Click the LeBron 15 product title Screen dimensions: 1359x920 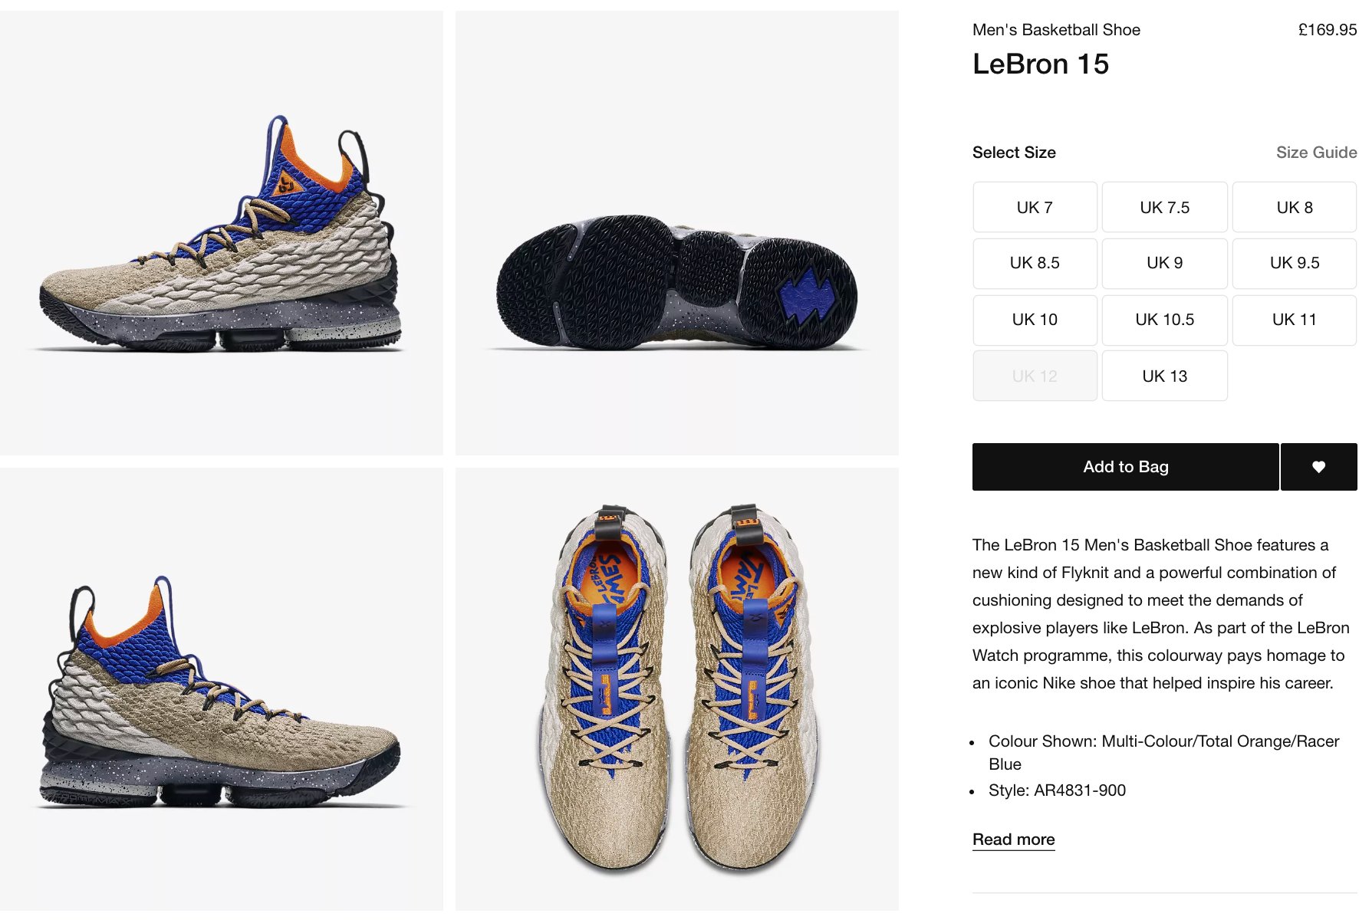(1041, 64)
